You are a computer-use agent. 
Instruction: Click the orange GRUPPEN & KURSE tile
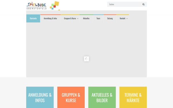tap(71, 97)
